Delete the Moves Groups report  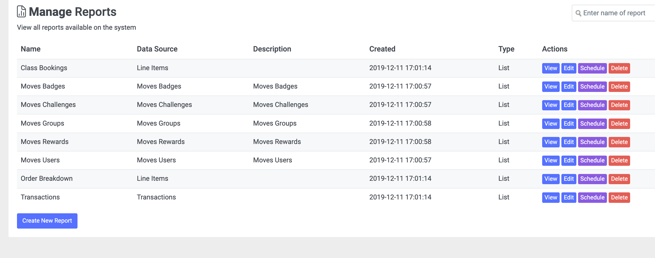coord(619,124)
